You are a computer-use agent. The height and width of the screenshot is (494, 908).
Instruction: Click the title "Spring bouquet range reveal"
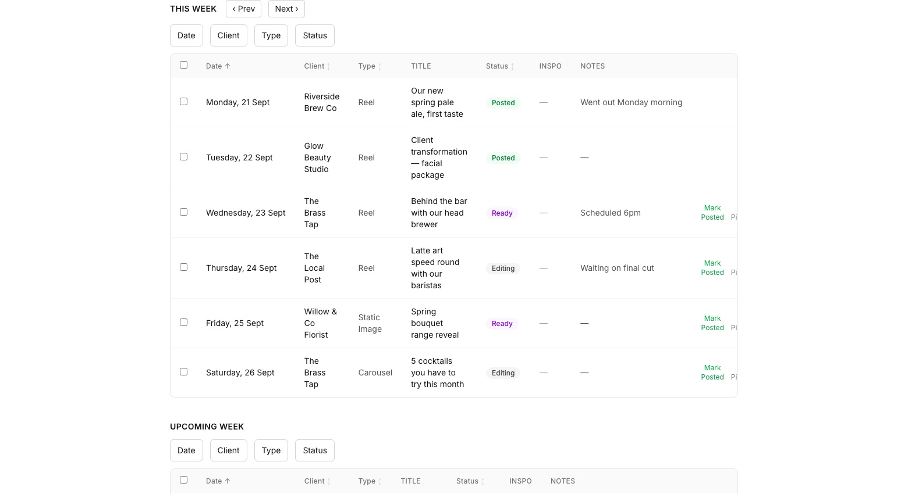coord(435,323)
